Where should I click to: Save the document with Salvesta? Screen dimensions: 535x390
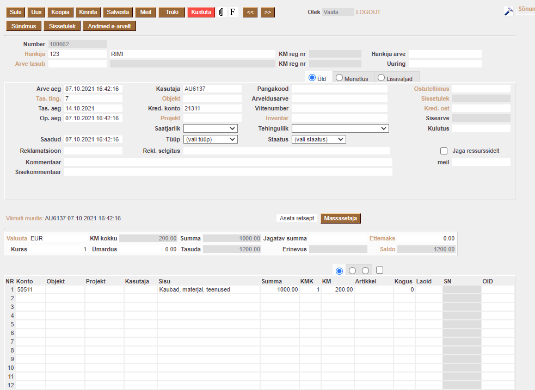pyautogui.click(x=118, y=13)
